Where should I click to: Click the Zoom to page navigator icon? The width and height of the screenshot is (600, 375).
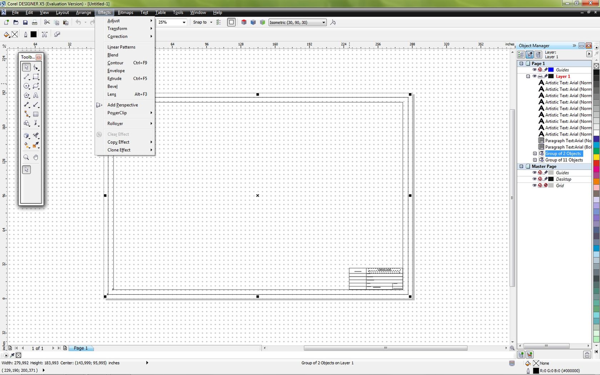(512, 348)
